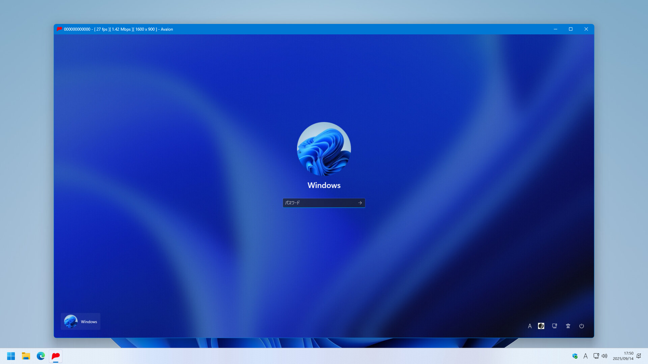Open accessibility options on login screen
Viewport: 648px width, 364px height.
tap(568, 326)
